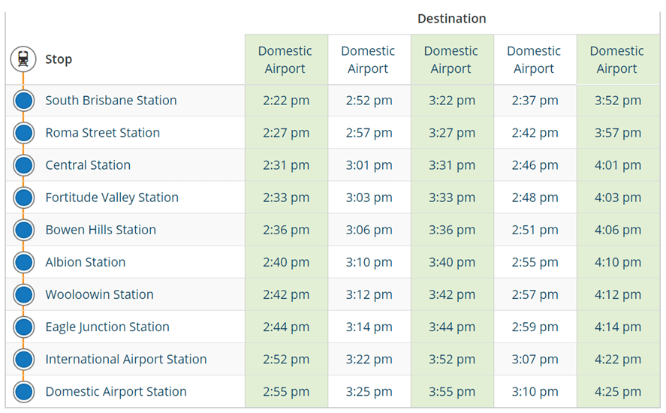Click the Fortitude Valley Station stop marker
This screenshot has height=413, width=666.
24,197
